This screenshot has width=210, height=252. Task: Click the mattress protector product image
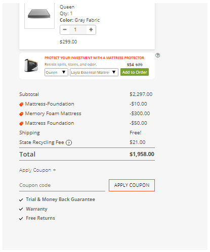[31, 65]
